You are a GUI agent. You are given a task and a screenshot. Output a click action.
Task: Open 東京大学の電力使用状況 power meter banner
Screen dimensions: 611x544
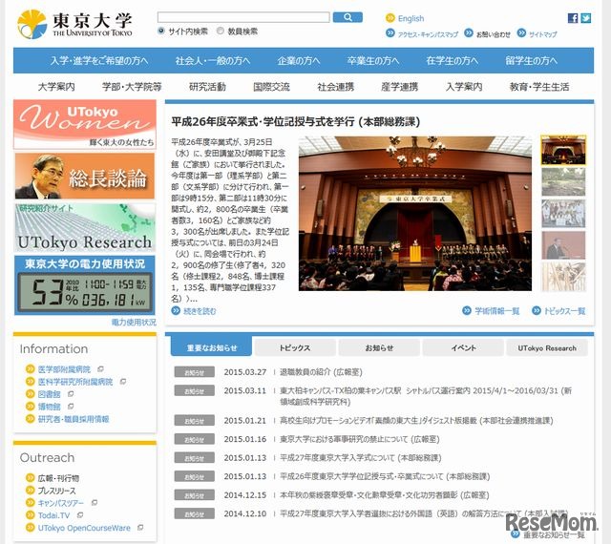tap(85, 285)
